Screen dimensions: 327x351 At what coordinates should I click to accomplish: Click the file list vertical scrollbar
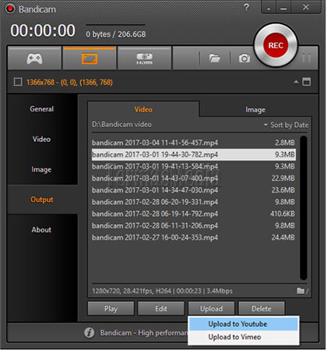click(304, 207)
